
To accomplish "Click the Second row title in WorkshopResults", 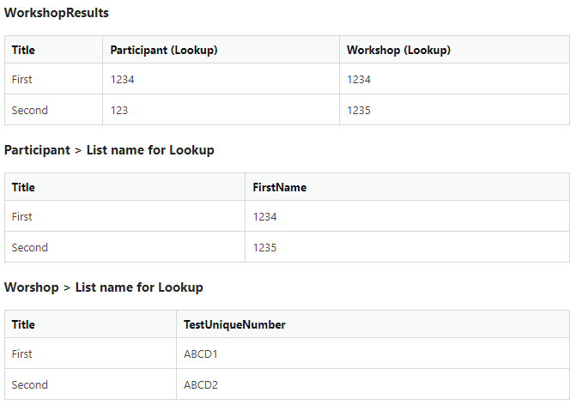I will (30, 110).
